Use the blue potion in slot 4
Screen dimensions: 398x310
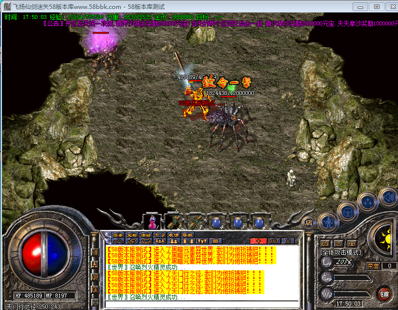pos(217,223)
